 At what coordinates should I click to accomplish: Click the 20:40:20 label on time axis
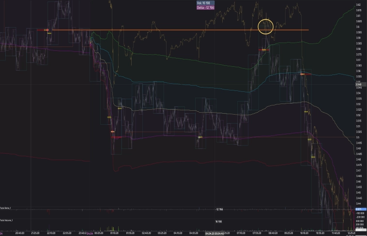tap(20, 233)
